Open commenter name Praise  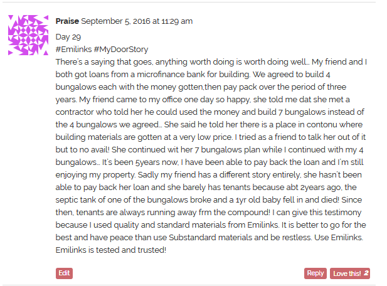point(67,21)
